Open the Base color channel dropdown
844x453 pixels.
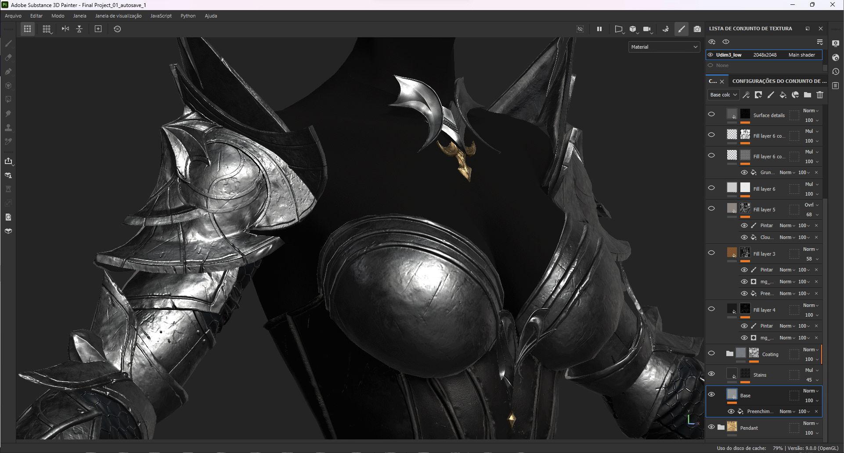tap(723, 95)
